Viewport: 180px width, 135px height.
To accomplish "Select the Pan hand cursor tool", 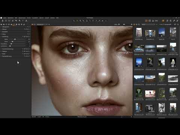I will 77,21.
